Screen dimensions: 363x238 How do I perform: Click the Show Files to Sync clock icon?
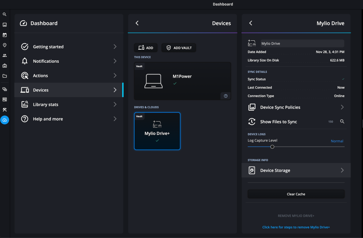coord(252,122)
